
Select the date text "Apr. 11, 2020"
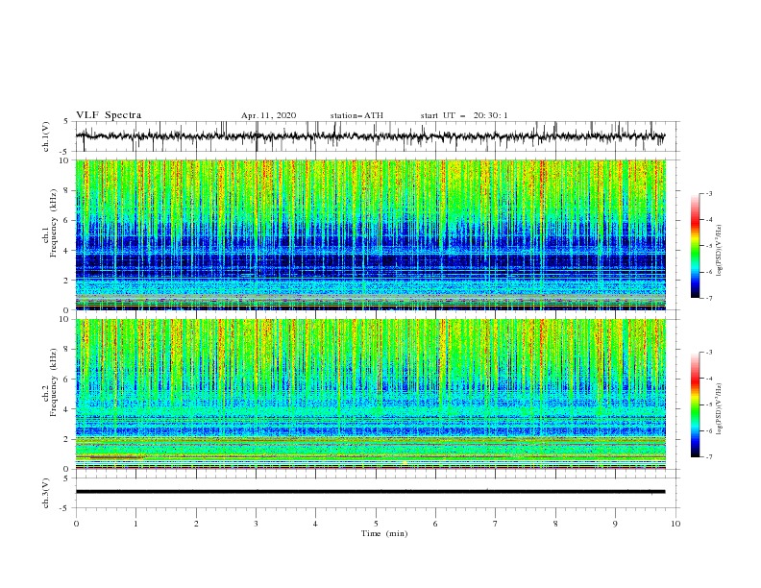pos(268,115)
